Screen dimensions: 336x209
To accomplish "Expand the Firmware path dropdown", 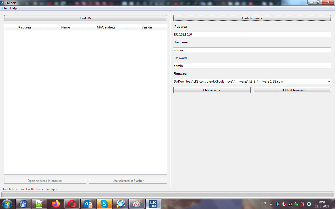I will pos(329,82).
